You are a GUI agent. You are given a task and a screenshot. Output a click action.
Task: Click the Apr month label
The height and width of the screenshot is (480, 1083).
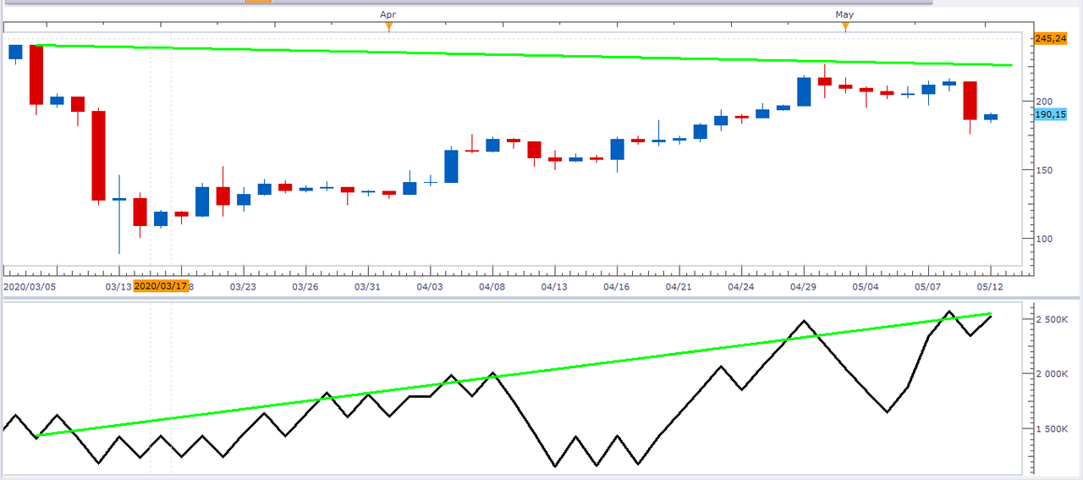click(388, 14)
